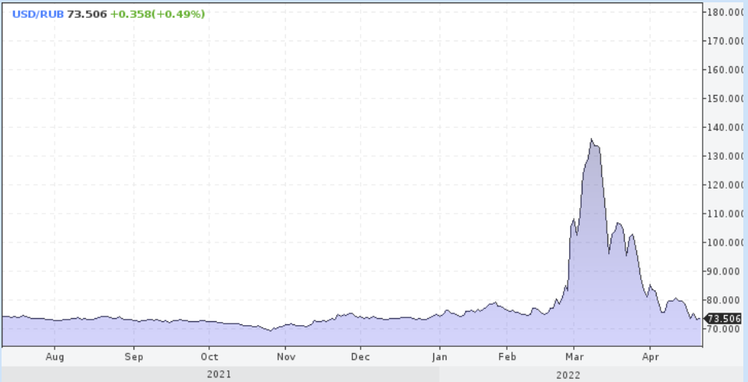
Task: Select the 140.000 price axis label
Action: [725, 127]
